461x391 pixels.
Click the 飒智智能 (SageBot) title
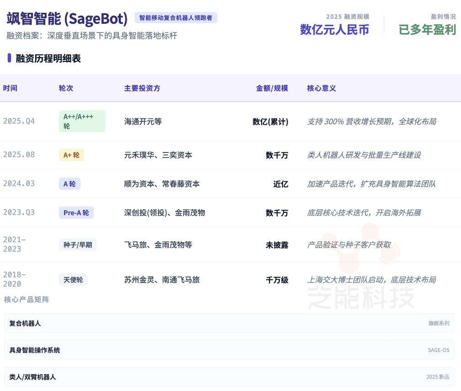(67, 19)
